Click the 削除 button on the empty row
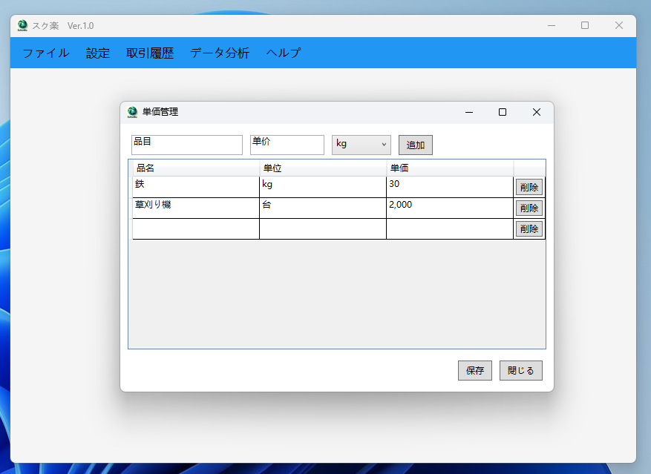 529,228
